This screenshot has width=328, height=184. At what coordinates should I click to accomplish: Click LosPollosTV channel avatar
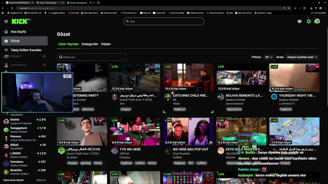pos(274,97)
